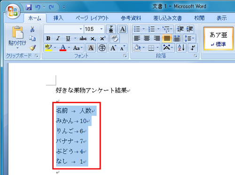Toggle subscript formatting
Image resolution: width=235 pixels, height=175 pixels.
(93, 39)
